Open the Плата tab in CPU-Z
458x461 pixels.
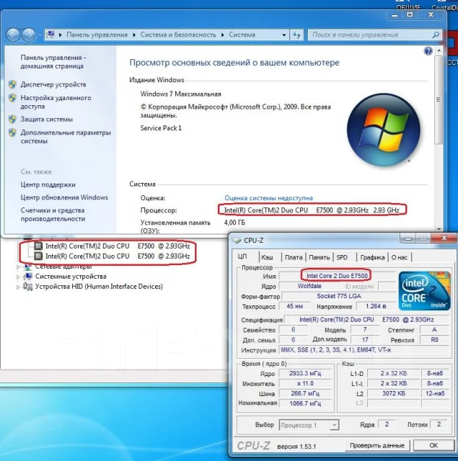294,257
